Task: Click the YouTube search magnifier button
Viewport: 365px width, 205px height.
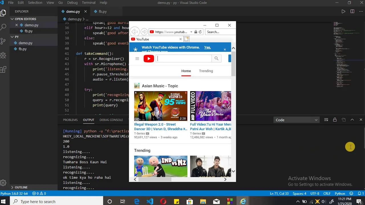Action: [216, 59]
